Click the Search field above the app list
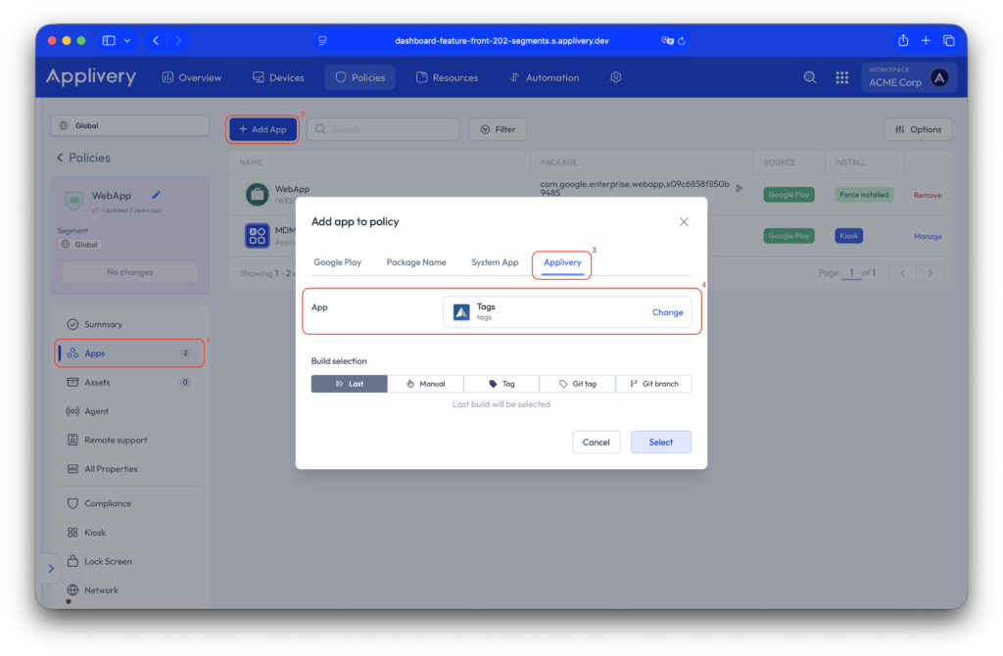 point(382,128)
